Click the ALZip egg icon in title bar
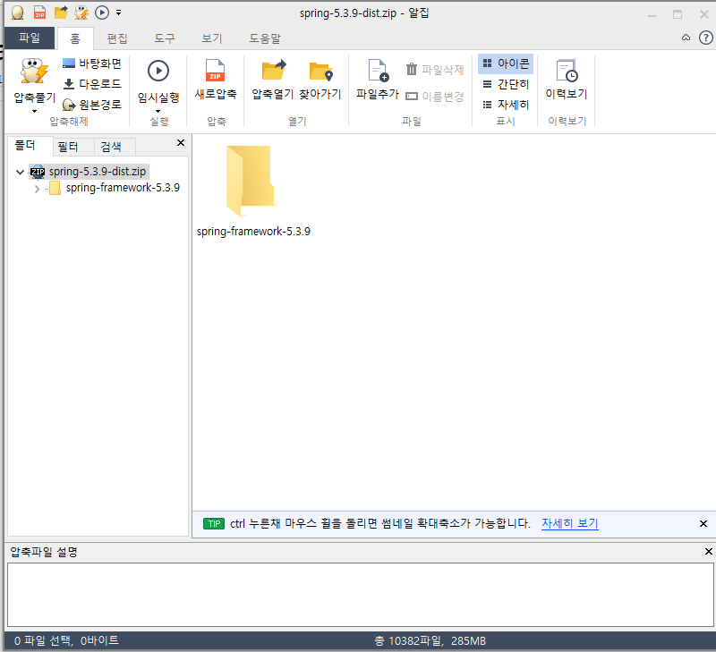Image resolution: width=716 pixels, height=652 pixels. point(17,13)
